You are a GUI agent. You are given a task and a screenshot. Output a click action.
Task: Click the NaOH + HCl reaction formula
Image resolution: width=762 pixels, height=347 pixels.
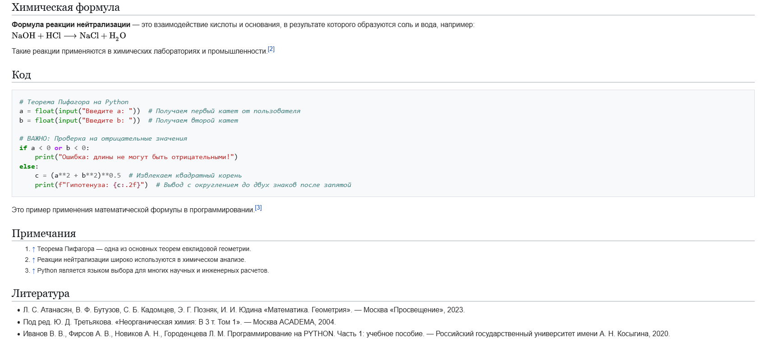tap(69, 36)
